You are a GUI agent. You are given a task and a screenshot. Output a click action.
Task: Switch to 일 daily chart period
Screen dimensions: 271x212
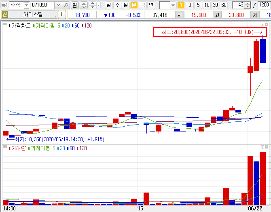pyautogui.click(x=108, y=5)
